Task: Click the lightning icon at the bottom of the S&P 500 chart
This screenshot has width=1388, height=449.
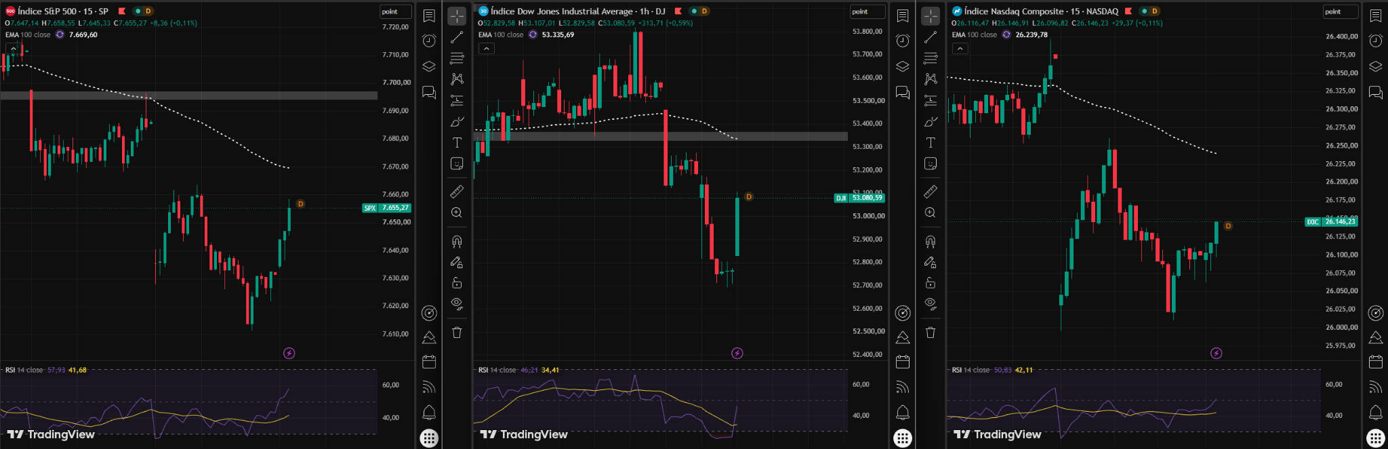Action: [289, 353]
